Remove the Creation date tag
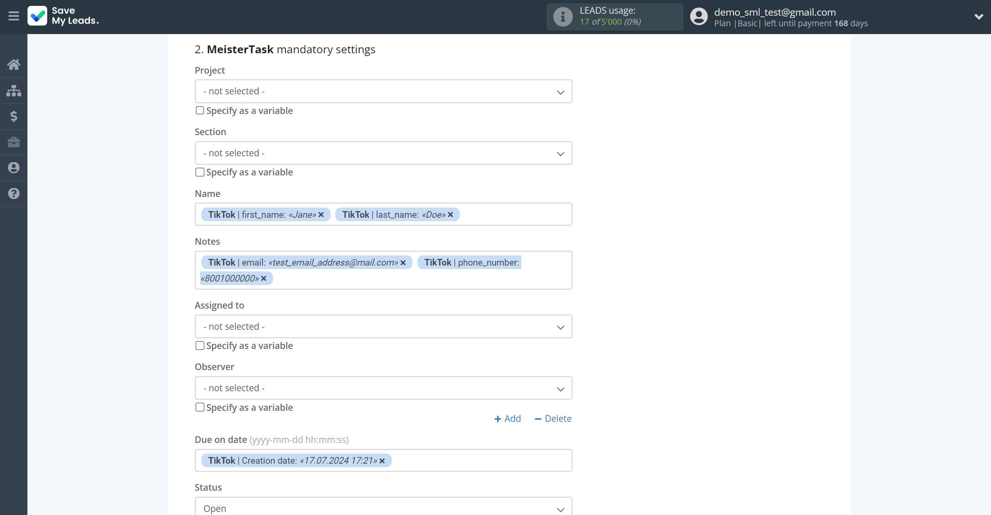 click(382, 461)
